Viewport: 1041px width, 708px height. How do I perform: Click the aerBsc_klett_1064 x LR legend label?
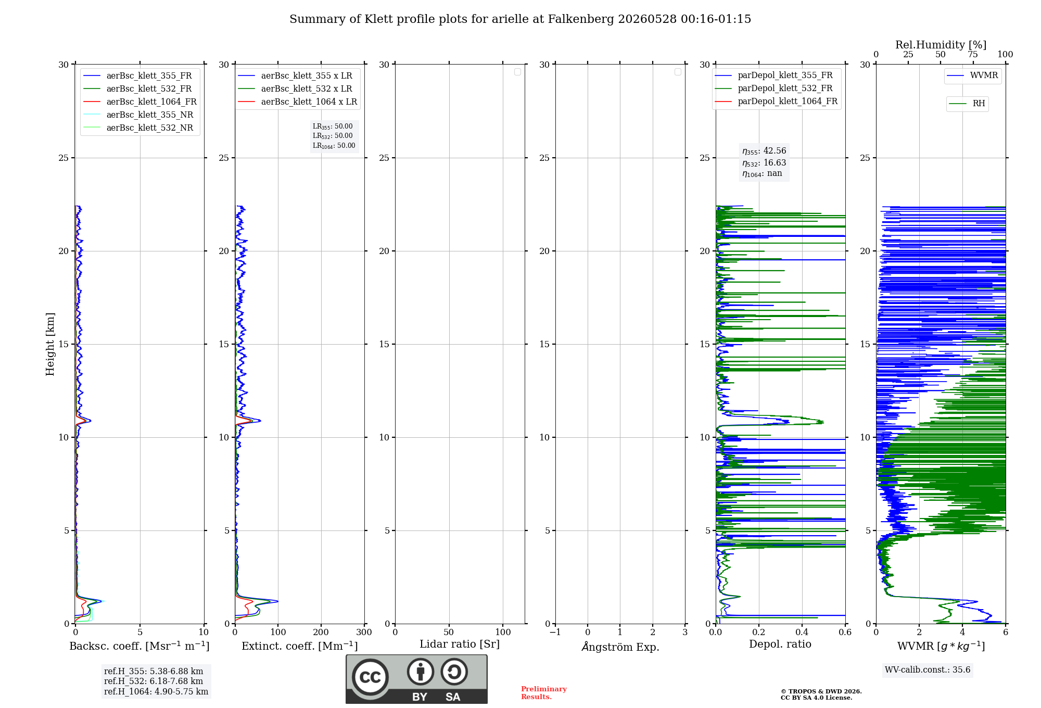[309, 102]
